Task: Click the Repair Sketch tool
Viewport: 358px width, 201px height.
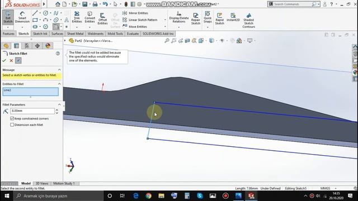Action: pos(196,18)
